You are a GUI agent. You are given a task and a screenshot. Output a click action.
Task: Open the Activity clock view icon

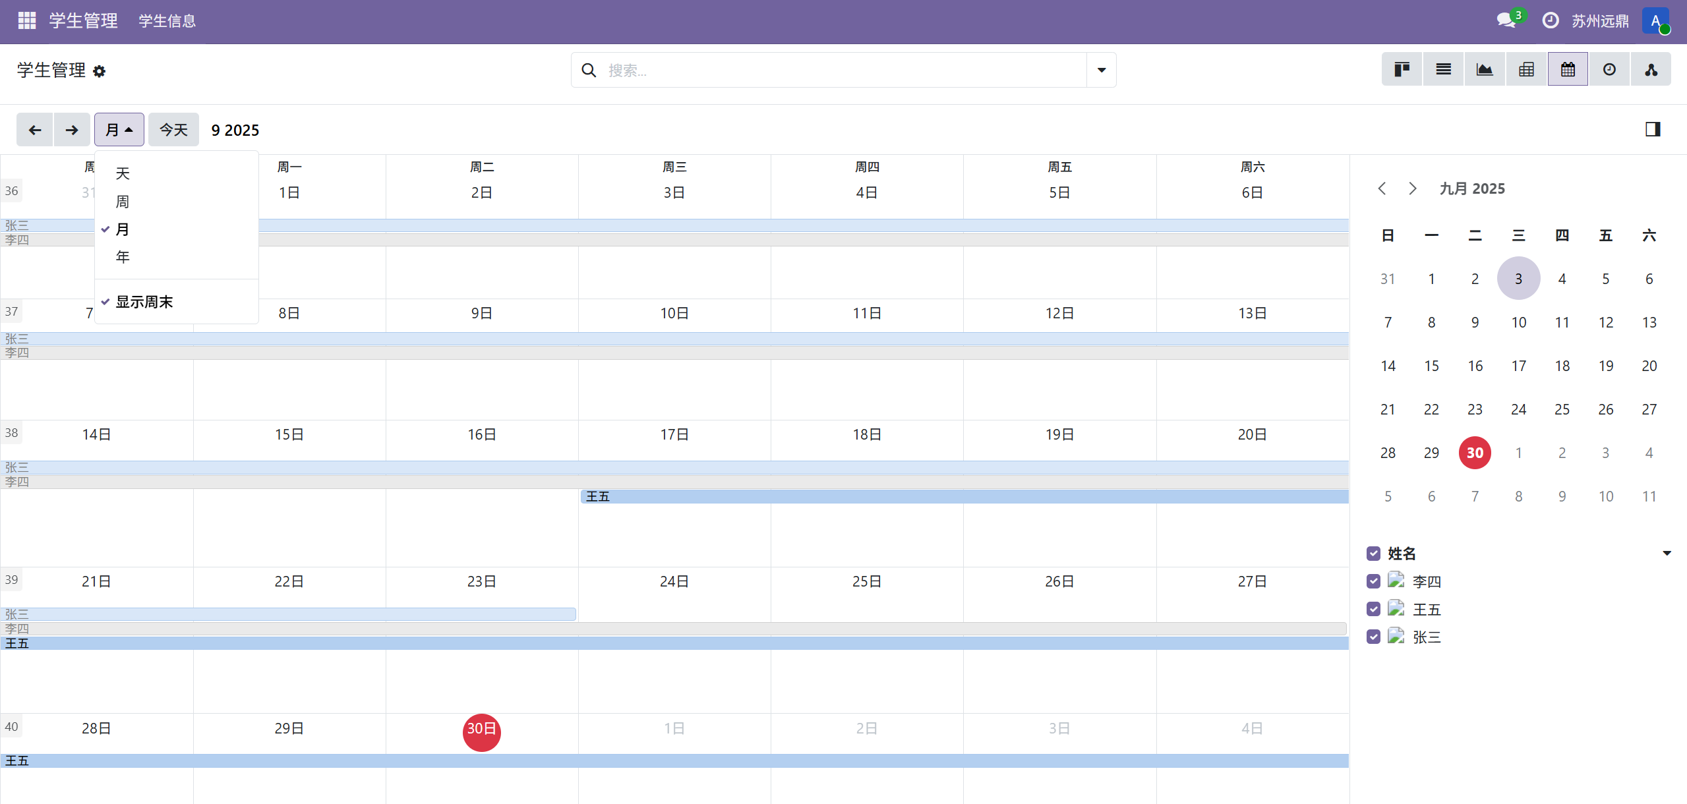(x=1609, y=70)
